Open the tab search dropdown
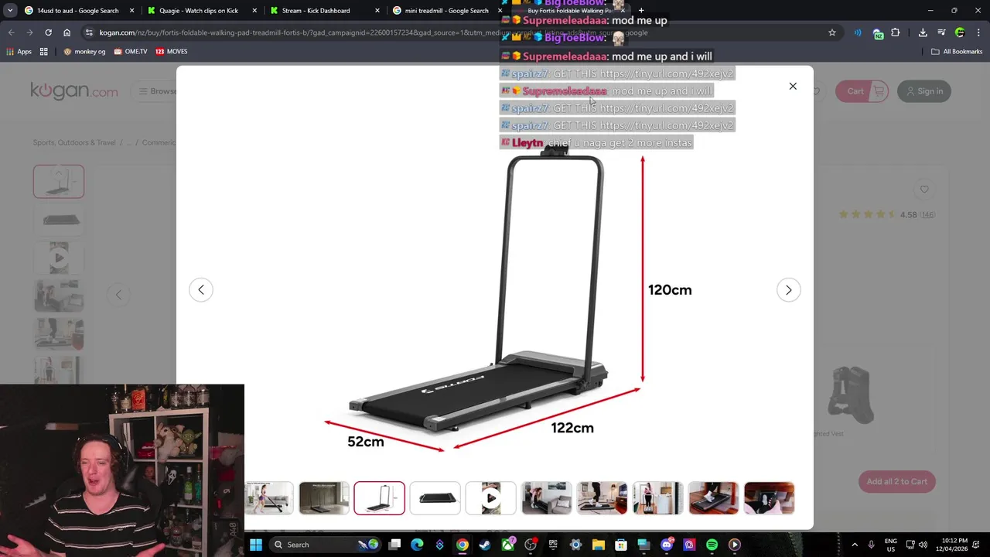 pos(10,11)
